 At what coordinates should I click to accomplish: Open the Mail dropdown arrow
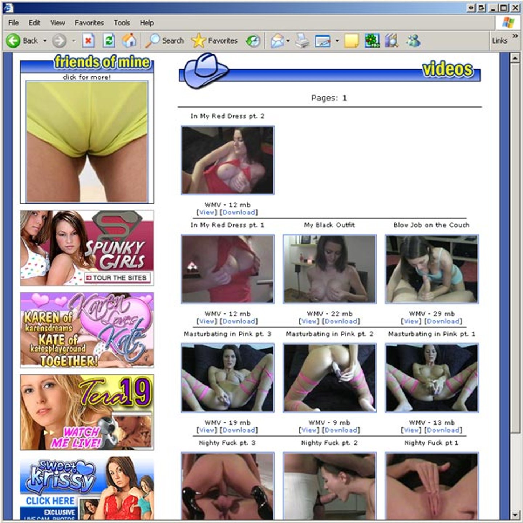[x=288, y=41]
